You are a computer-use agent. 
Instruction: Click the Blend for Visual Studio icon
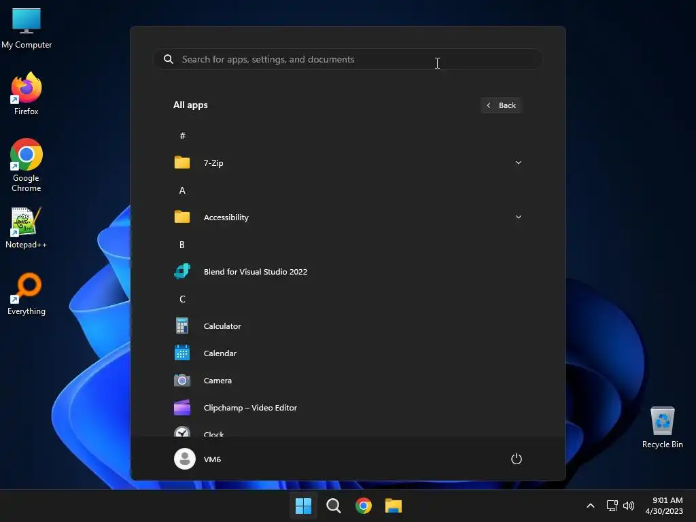pos(182,271)
